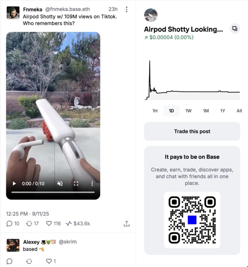Seek along the video progress bar
Screen dimensions: 248x267
(x=53, y=192)
